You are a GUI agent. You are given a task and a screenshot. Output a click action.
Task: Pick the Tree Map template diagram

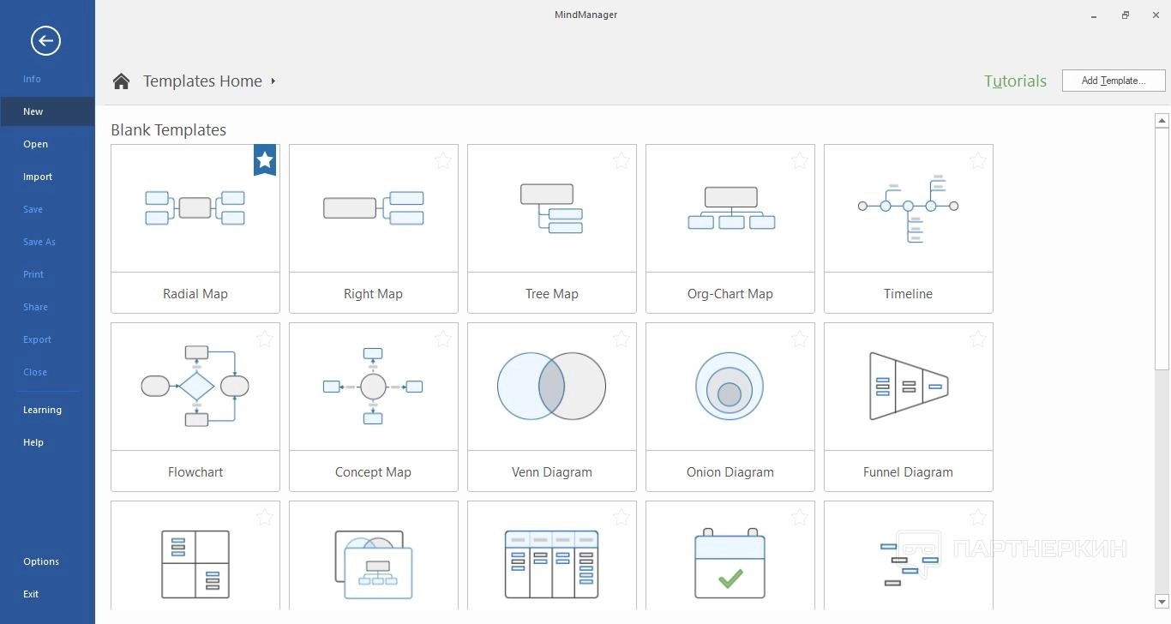coord(552,207)
